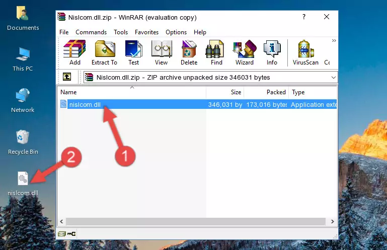Click the Application extension type cell
The image size is (387, 250).
click(314, 105)
